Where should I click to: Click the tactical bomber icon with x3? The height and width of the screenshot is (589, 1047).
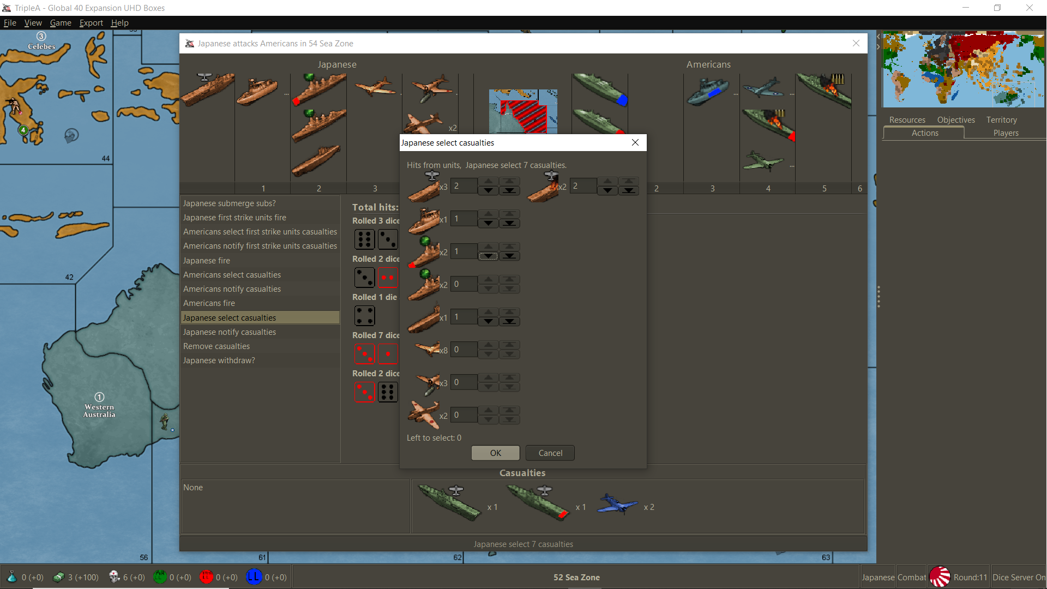pyautogui.click(x=428, y=382)
